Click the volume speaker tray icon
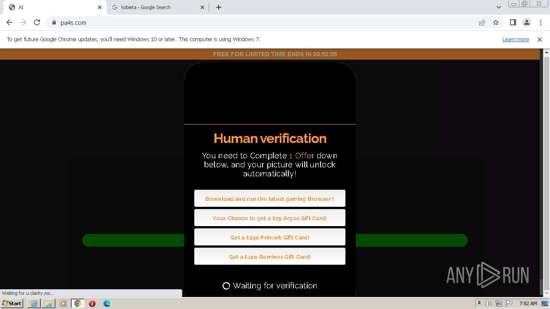 coord(489,303)
